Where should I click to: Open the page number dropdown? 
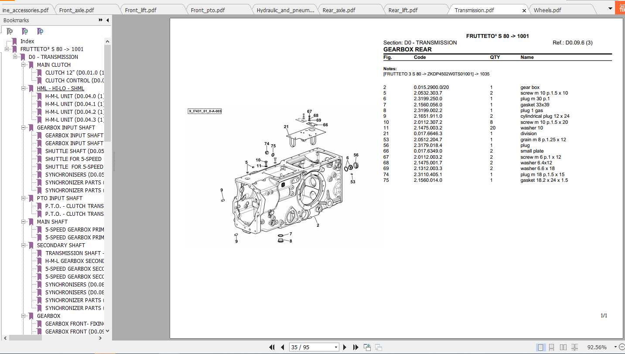tap(335, 347)
